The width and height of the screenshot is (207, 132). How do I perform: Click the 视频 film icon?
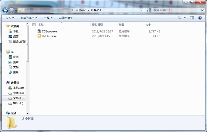pos(10,57)
